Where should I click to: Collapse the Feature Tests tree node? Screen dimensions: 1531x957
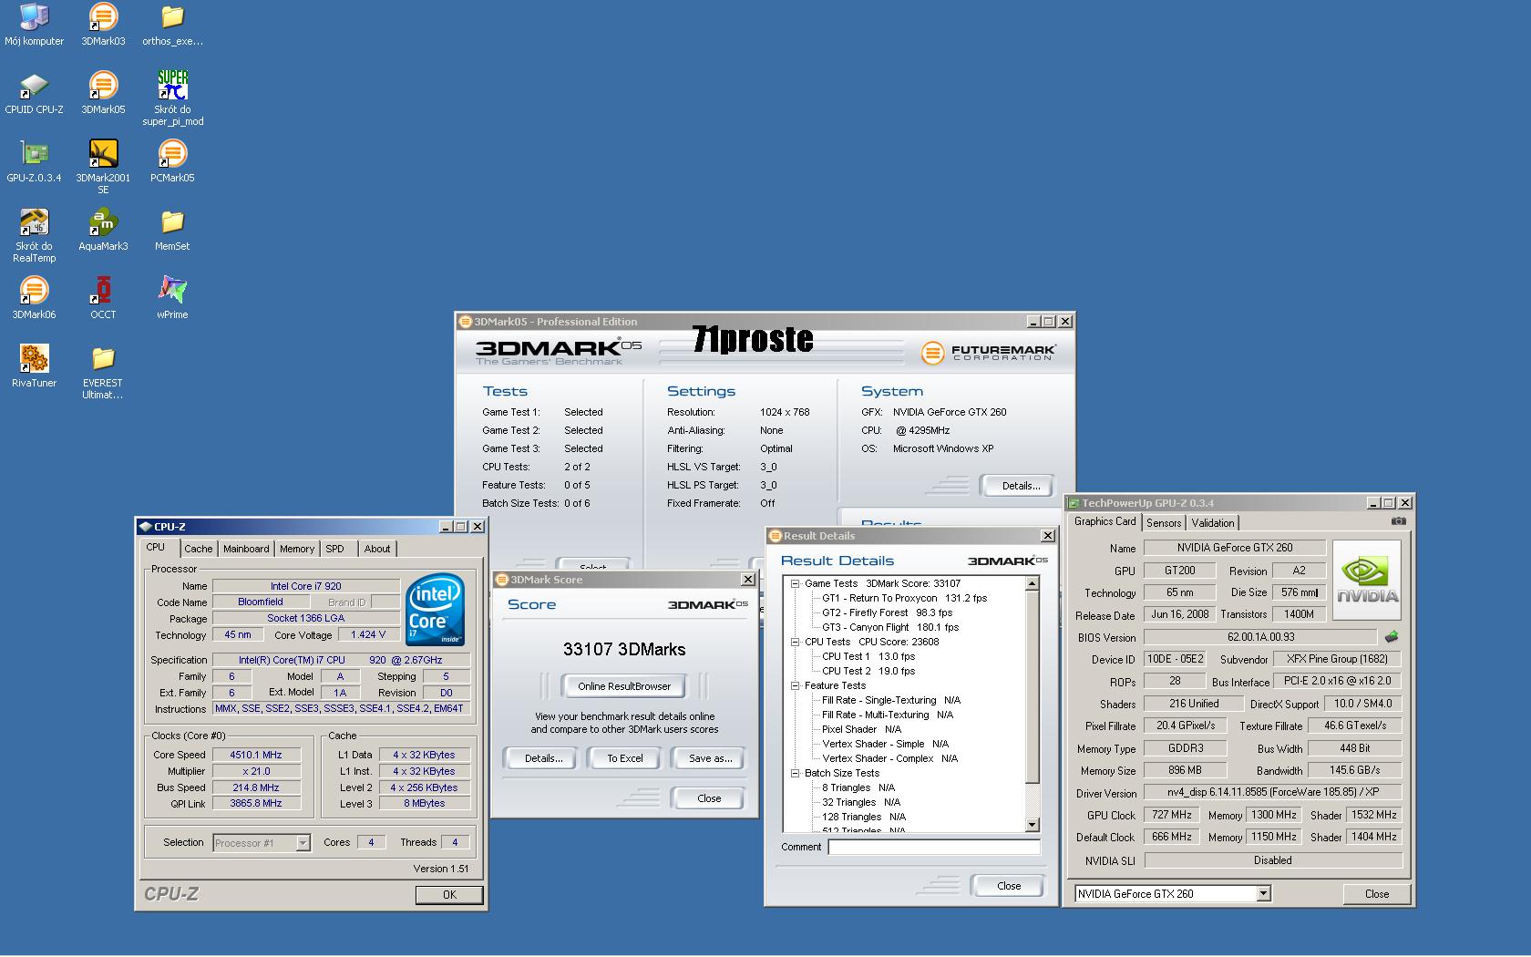point(795,685)
